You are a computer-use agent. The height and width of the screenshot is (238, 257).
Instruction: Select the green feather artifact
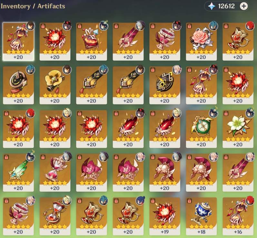pyautogui.click(x=18, y=172)
